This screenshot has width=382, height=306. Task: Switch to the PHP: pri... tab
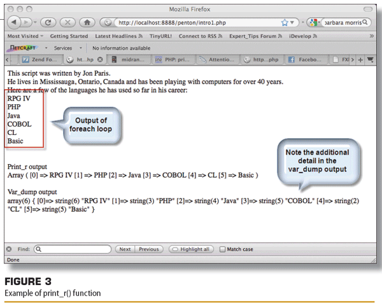point(173,60)
